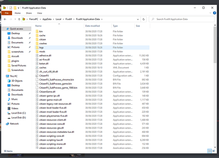This screenshot has height=158, width=219.
Task: Open Saved Pictures in sidebar
Action: [x=19, y=66]
